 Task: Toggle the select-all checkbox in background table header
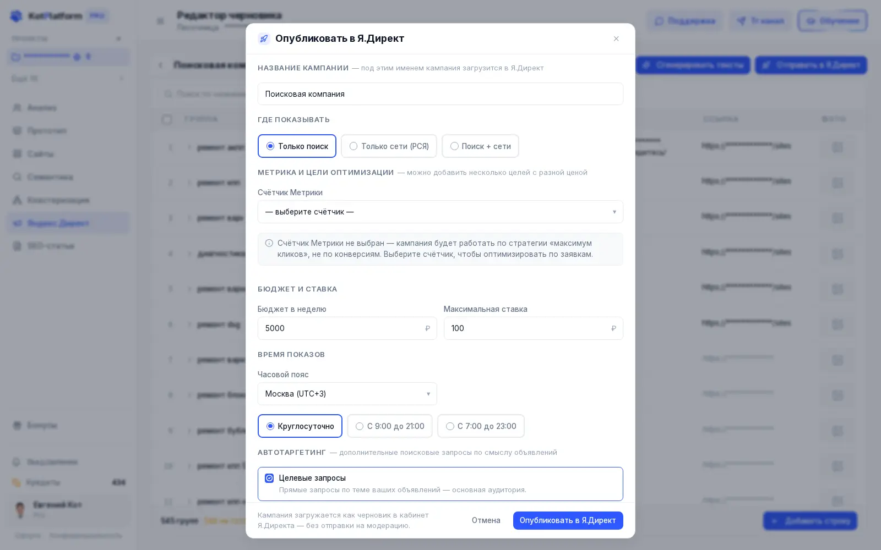point(167,119)
